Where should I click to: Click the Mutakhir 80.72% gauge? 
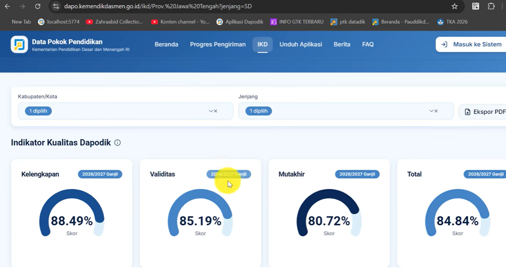(x=329, y=213)
